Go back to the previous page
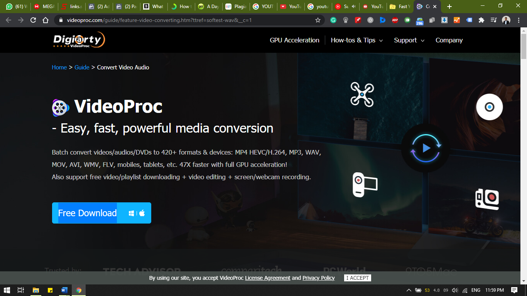 pyautogui.click(x=8, y=20)
